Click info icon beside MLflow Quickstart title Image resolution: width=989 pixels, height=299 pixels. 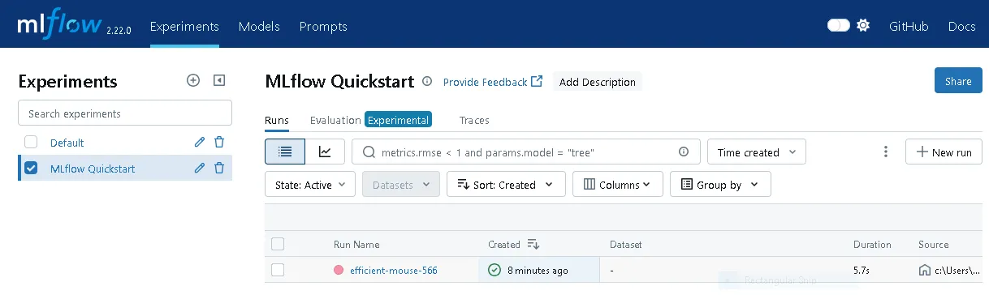pos(427,81)
